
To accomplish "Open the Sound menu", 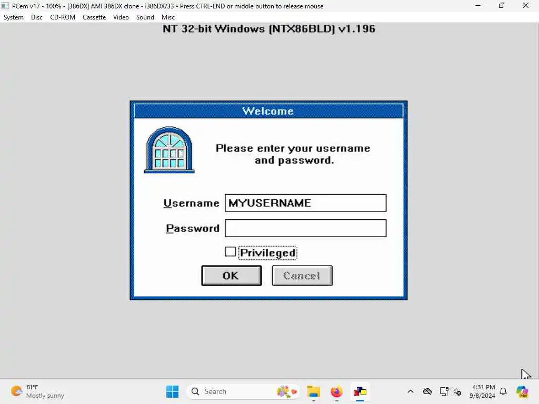I will pyautogui.click(x=145, y=17).
